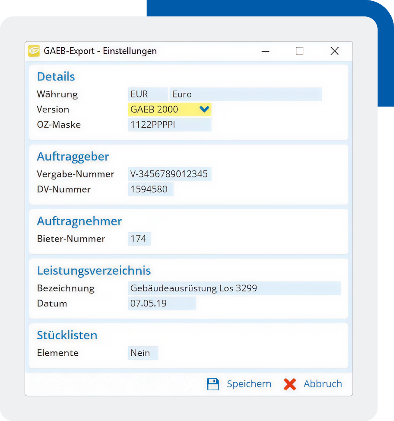This screenshot has height=421, width=394.
Task: Click the floppy disk Speichern icon
Action: pyautogui.click(x=213, y=384)
